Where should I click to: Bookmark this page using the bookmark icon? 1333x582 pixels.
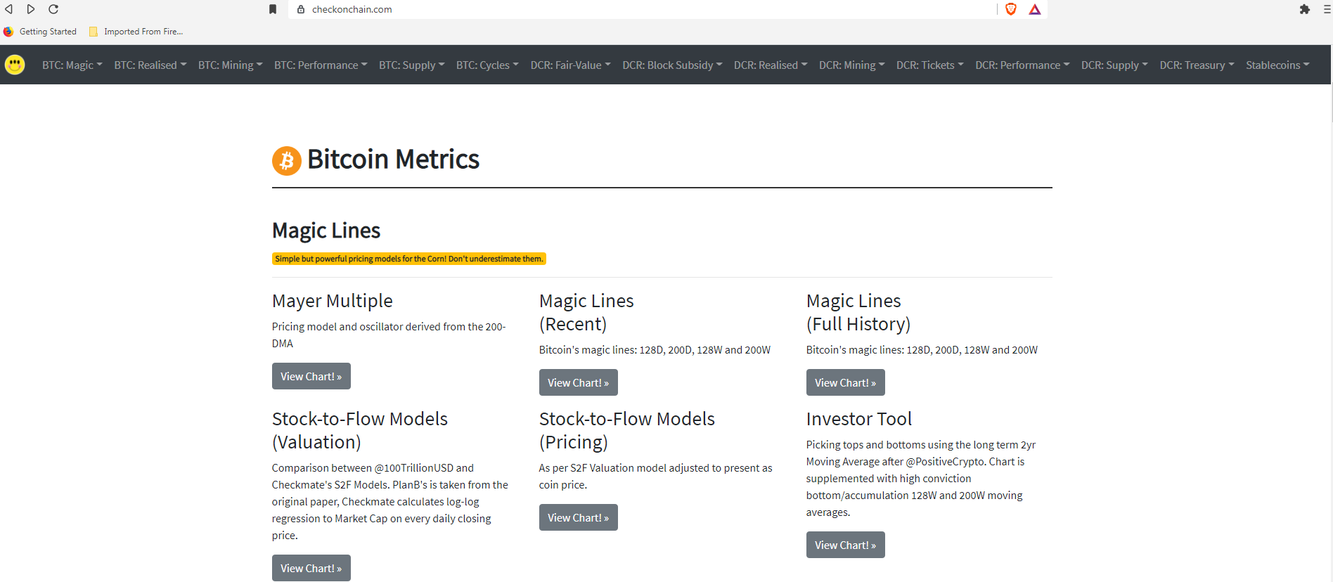pyautogui.click(x=273, y=9)
